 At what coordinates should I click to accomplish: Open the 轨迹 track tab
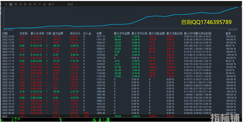tap(70, 4)
